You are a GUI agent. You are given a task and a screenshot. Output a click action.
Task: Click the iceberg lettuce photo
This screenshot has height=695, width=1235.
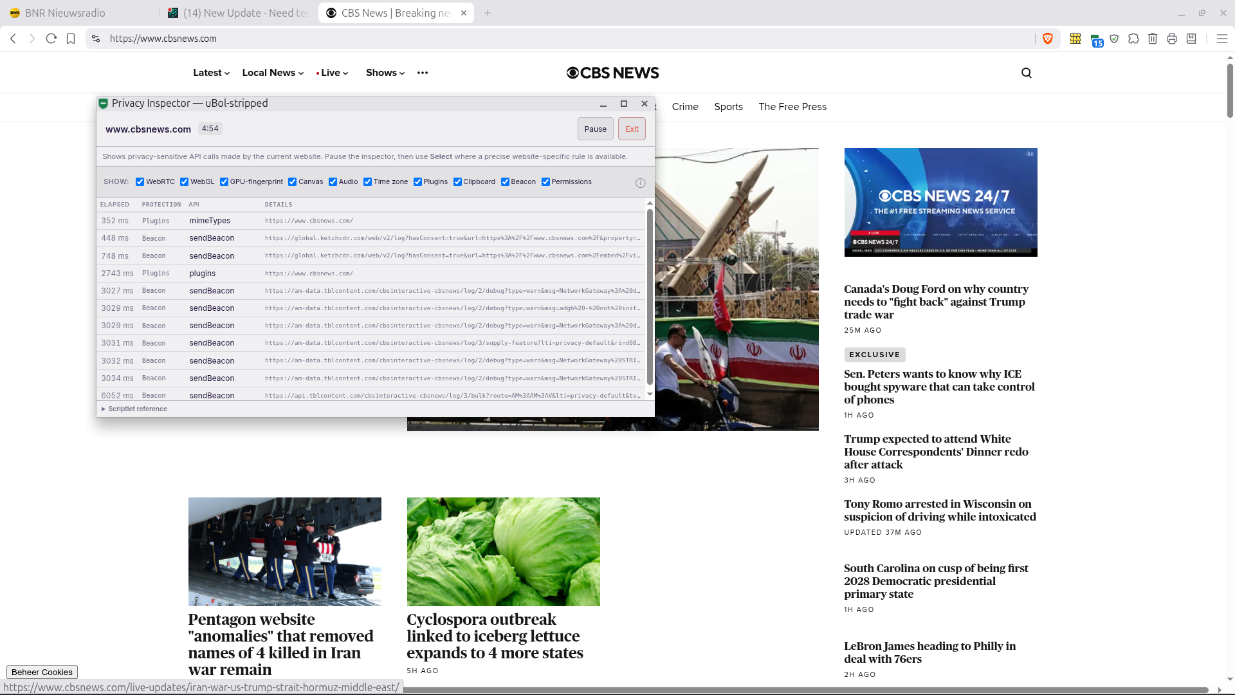pos(503,551)
